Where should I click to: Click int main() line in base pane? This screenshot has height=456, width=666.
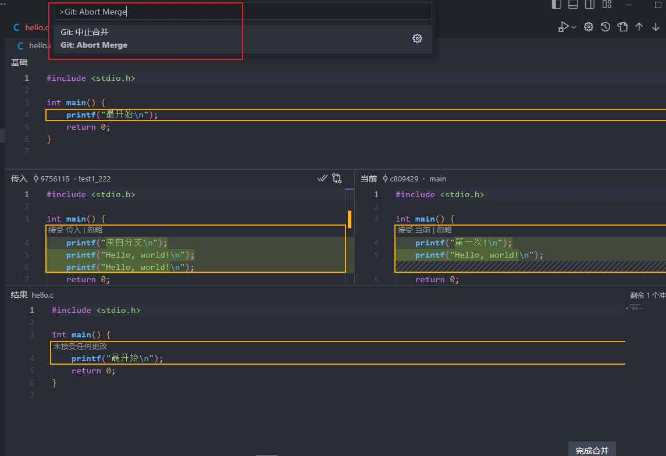pyautogui.click(x=76, y=103)
